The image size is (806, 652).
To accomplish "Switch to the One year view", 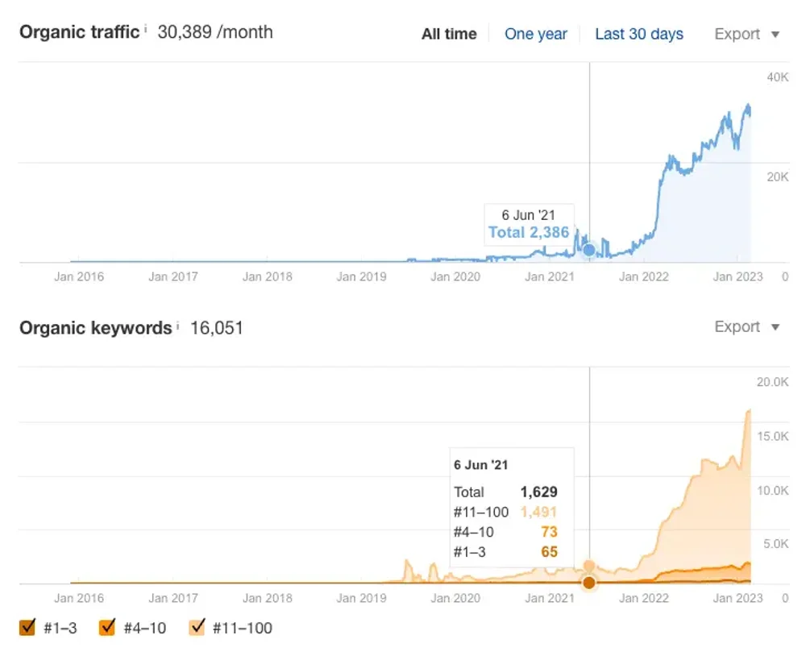I will (x=536, y=34).
